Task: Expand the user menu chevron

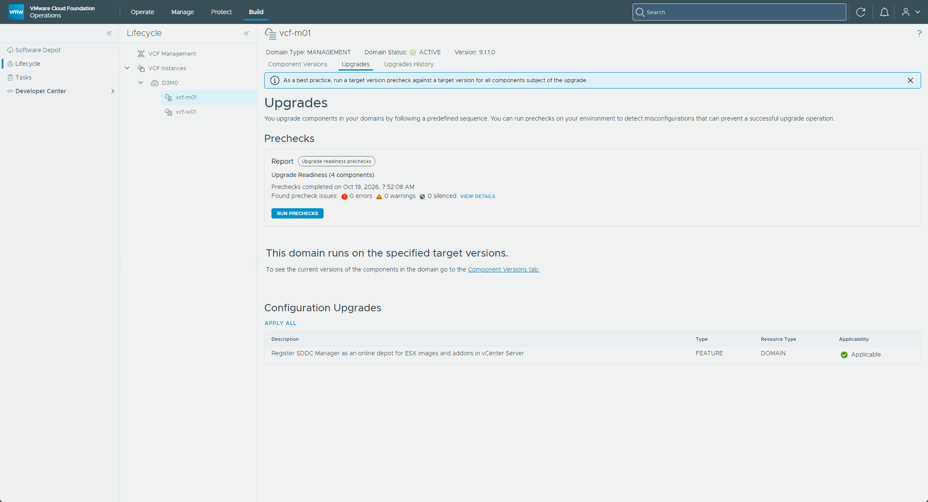Action: click(918, 12)
